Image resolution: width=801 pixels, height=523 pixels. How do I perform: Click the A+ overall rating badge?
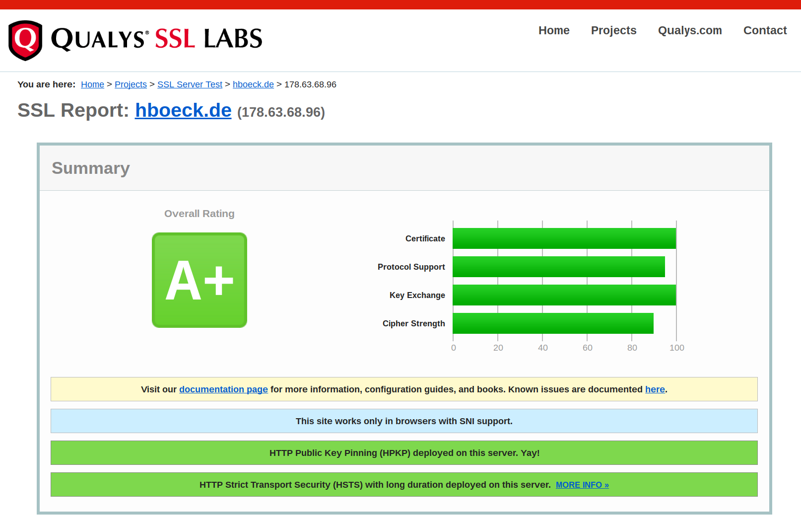[x=200, y=280]
